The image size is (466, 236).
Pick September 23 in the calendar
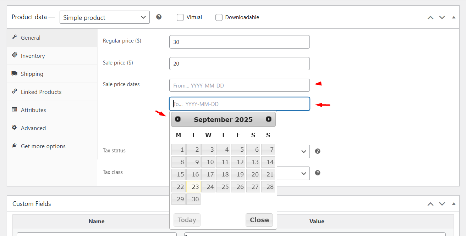coord(194,187)
